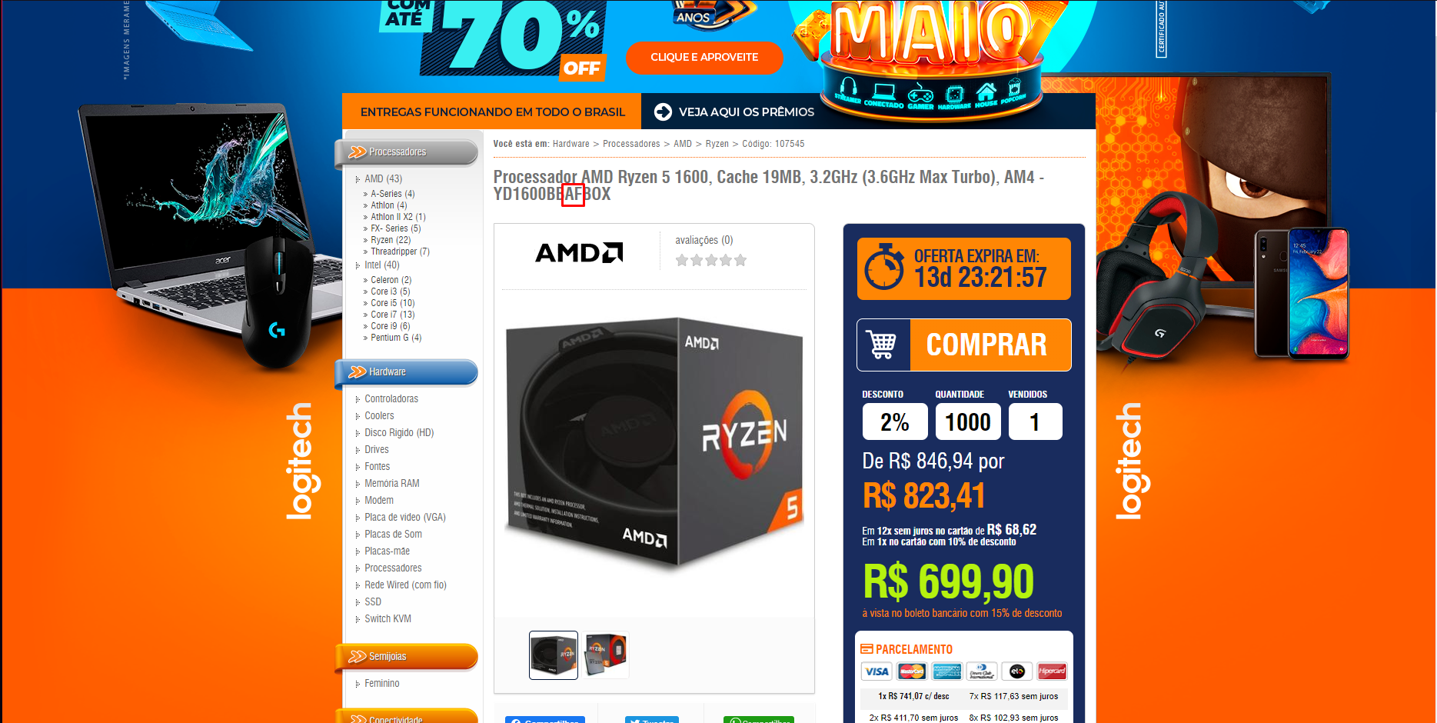Select the second product thumbnail image
Screen dimensions: 1437x723
coord(606,655)
